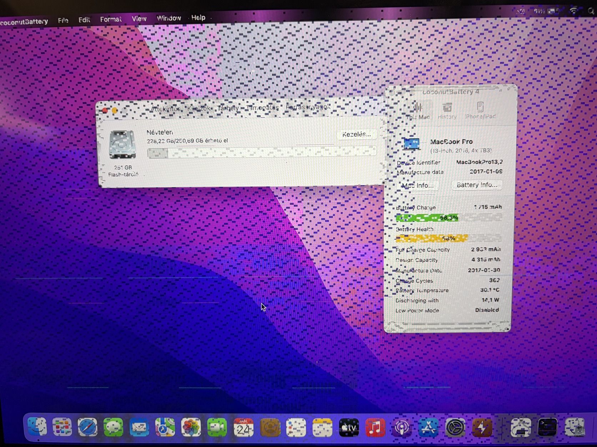Click the Full Charge Capacity value '2 933 mAh'
The width and height of the screenshot is (597, 447).
[x=486, y=249]
